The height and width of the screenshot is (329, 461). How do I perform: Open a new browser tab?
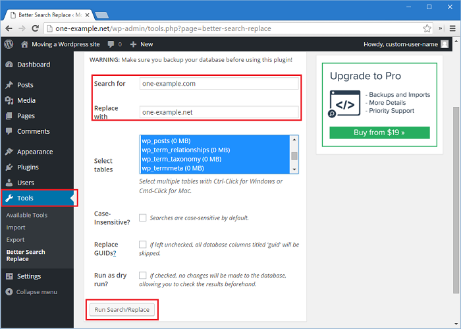(102, 15)
